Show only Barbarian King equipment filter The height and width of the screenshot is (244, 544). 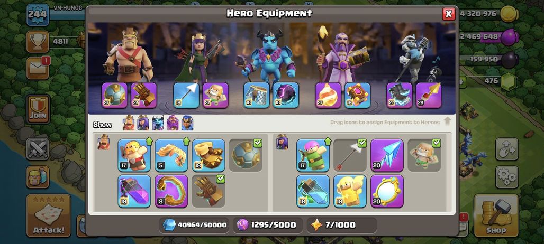[x=129, y=123]
